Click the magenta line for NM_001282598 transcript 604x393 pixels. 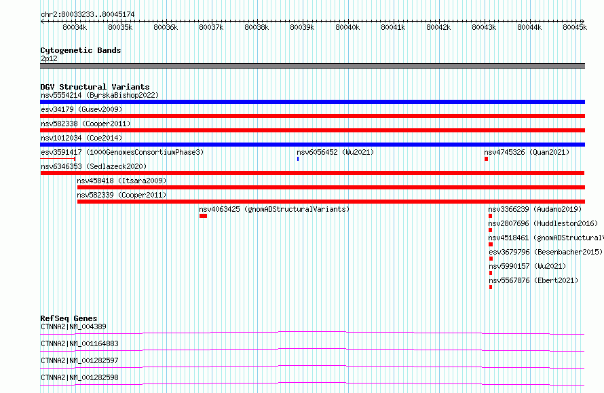tap(312, 383)
